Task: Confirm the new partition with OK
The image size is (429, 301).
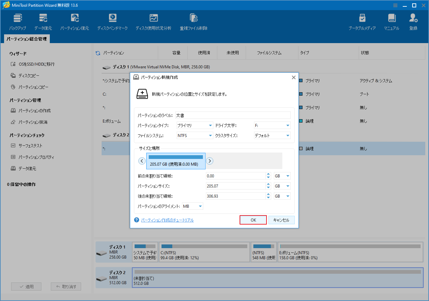Action: point(253,220)
